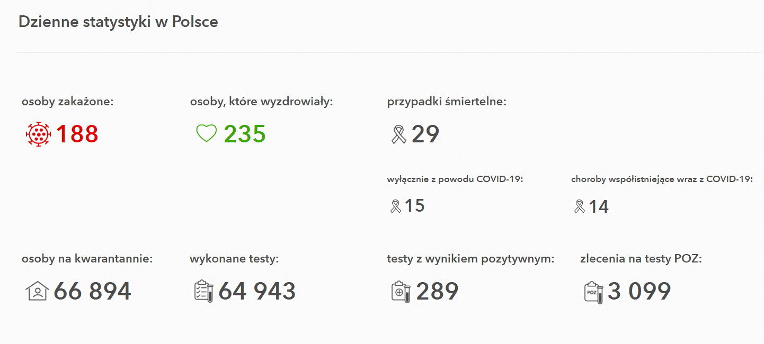Image resolution: width=764 pixels, height=344 pixels.
Task: Select the 188 infected count
Action: pos(77,134)
